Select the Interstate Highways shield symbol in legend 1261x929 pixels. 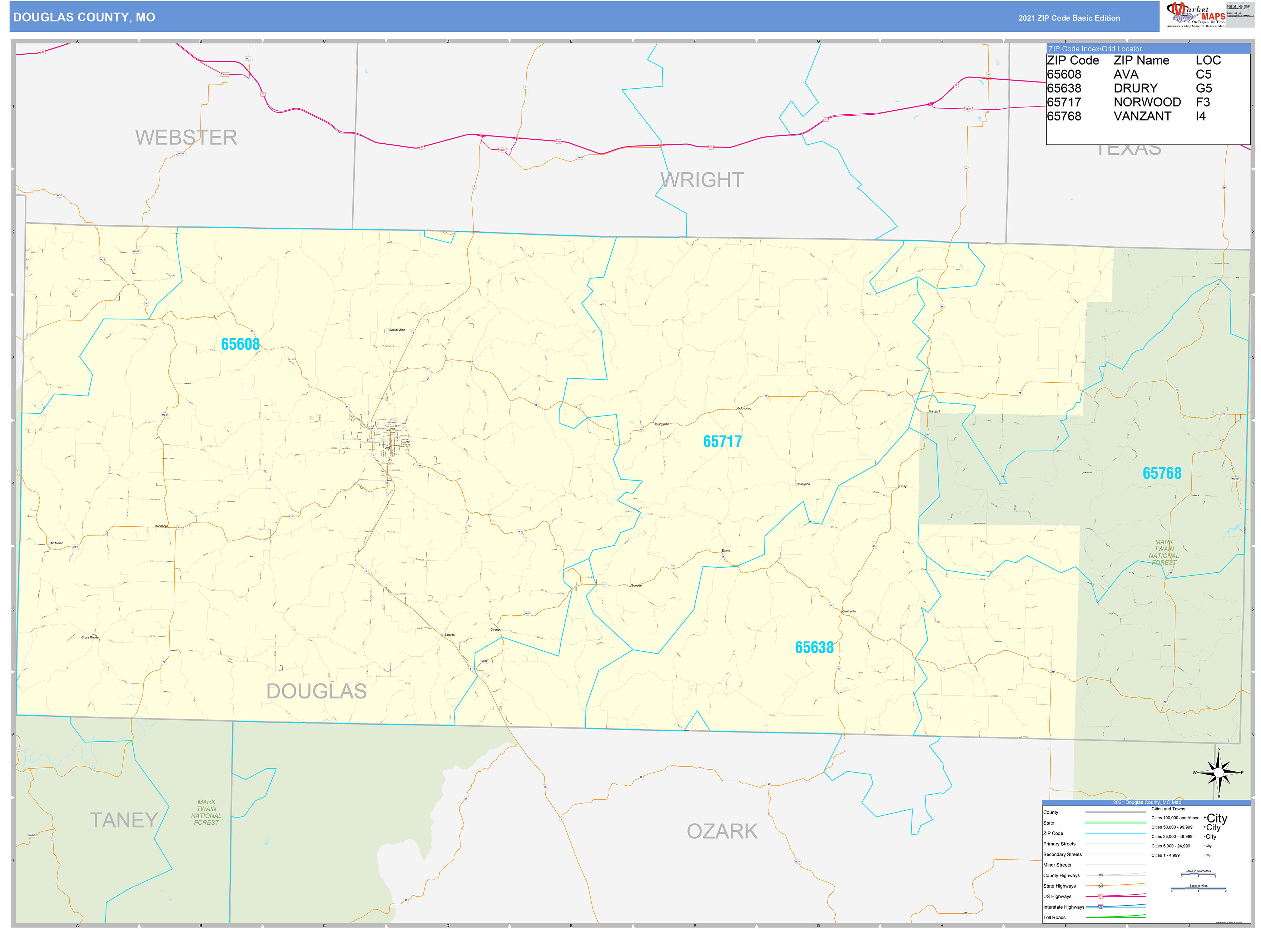[x=1101, y=906]
